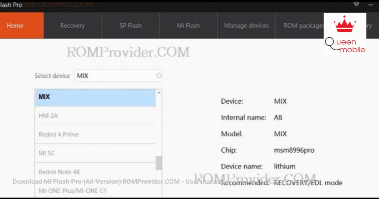Open the SP Flash tab
This screenshot has height=199, width=379.
(x=130, y=26)
